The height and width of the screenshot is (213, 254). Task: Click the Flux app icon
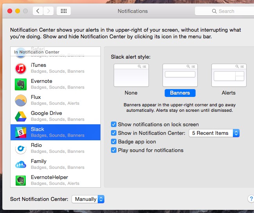[21, 100]
